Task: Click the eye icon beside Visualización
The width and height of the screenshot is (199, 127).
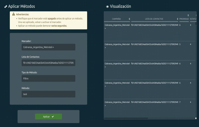Action: tap(107, 6)
